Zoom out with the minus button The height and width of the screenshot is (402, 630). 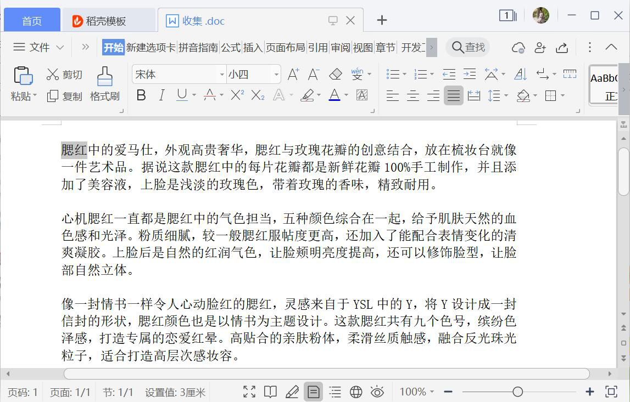coord(448,392)
